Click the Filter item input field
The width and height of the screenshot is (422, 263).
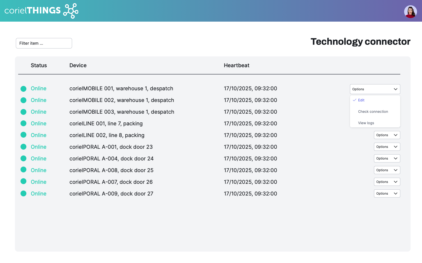point(44,43)
